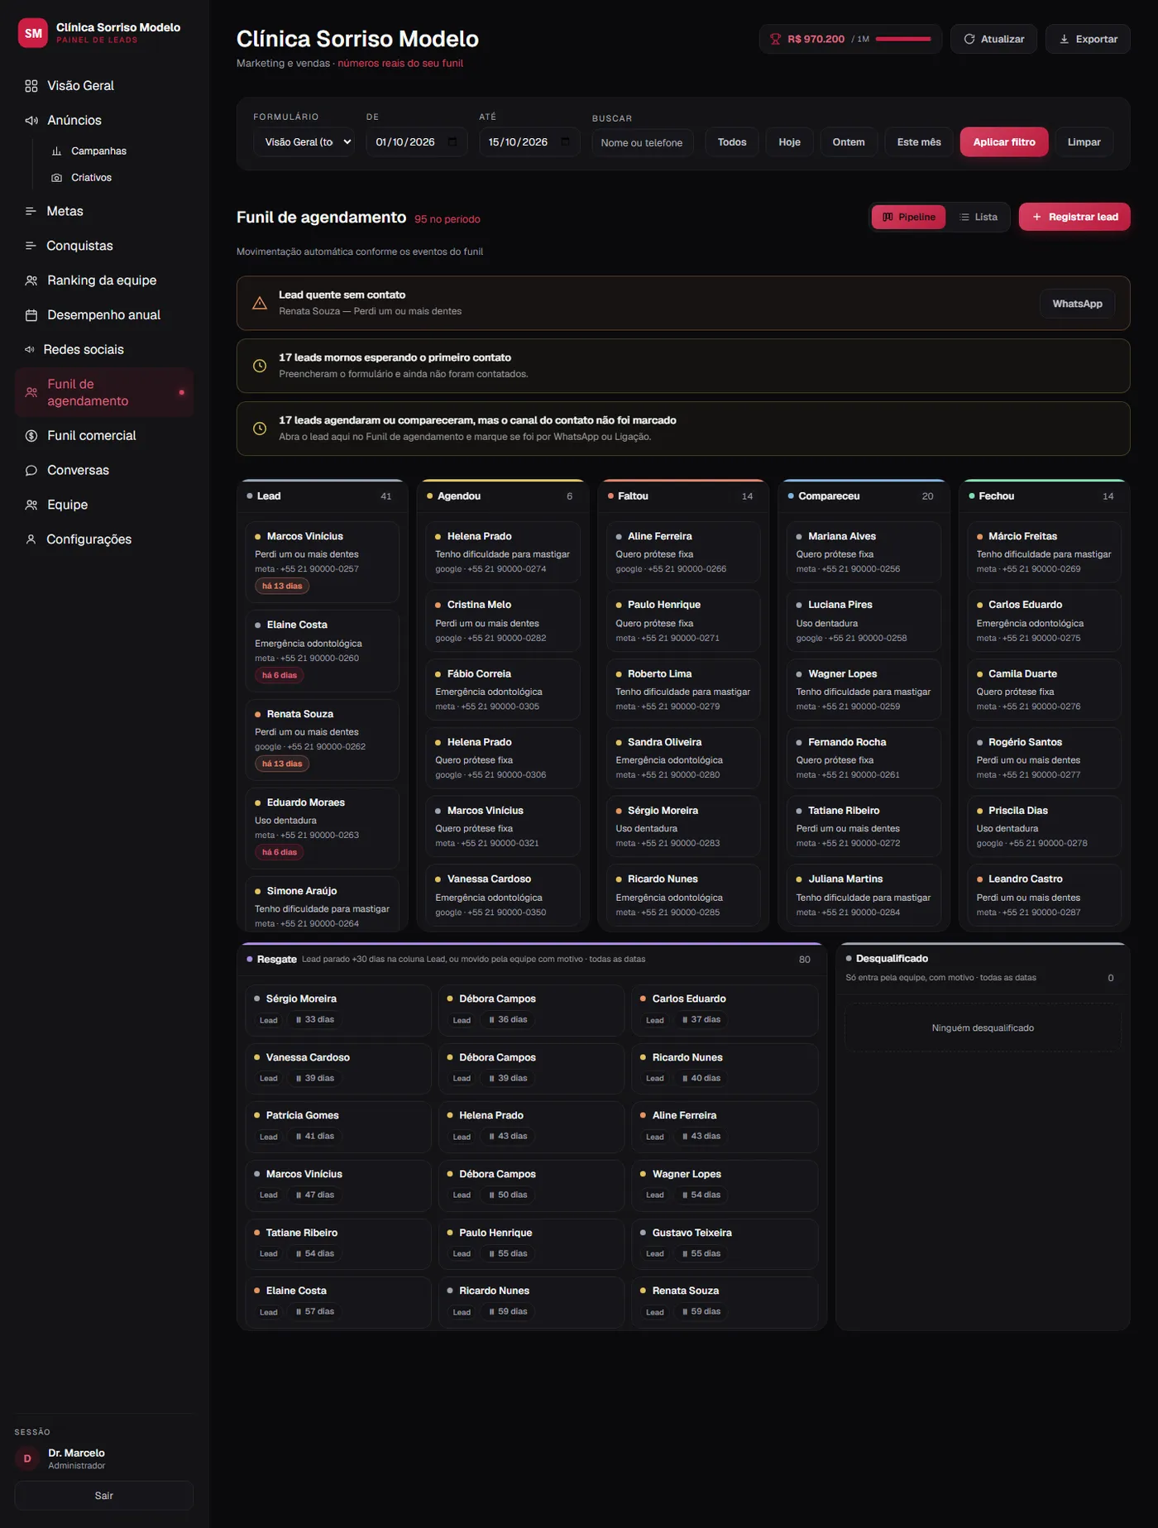Click the Dr. Marcelo avatar icon

pos(27,1459)
